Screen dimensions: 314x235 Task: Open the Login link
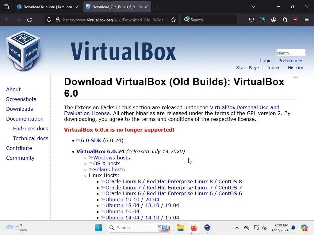click(266, 61)
